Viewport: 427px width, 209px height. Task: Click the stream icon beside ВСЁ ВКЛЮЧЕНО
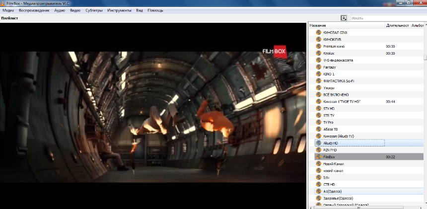pos(318,95)
